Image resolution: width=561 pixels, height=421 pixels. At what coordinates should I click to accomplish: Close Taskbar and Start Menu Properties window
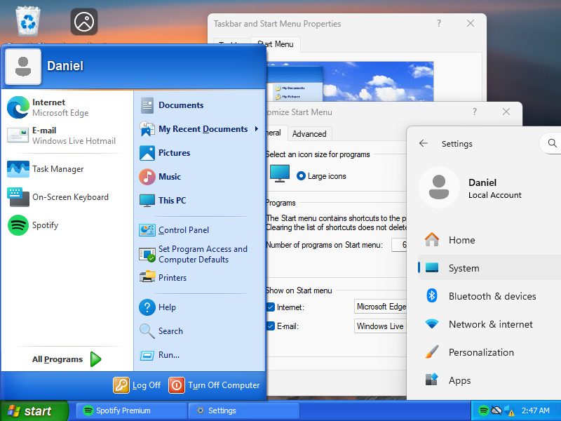[471, 24]
